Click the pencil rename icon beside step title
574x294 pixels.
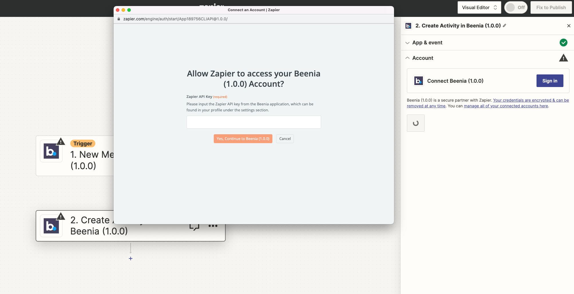(504, 25)
